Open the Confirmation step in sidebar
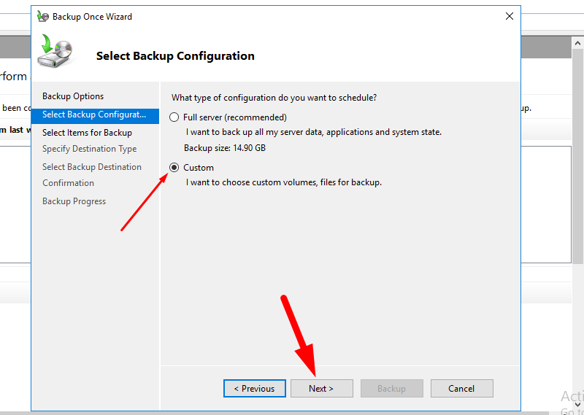The height and width of the screenshot is (415, 584). [68, 183]
